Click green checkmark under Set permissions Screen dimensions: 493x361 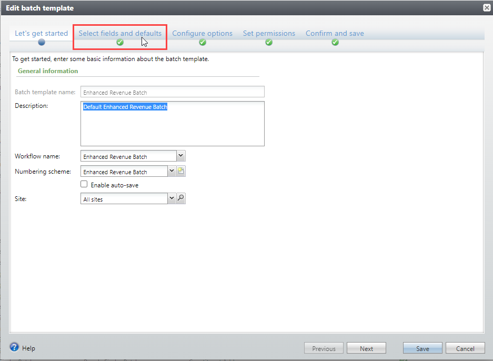pos(269,43)
